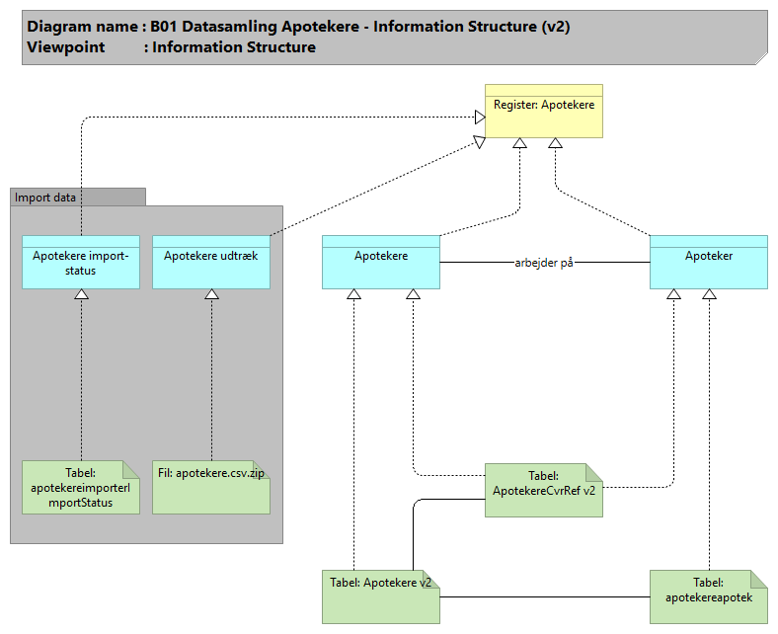
Task: Select the "Tabel: apotekereapotek" artifact
Action: coord(708,596)
